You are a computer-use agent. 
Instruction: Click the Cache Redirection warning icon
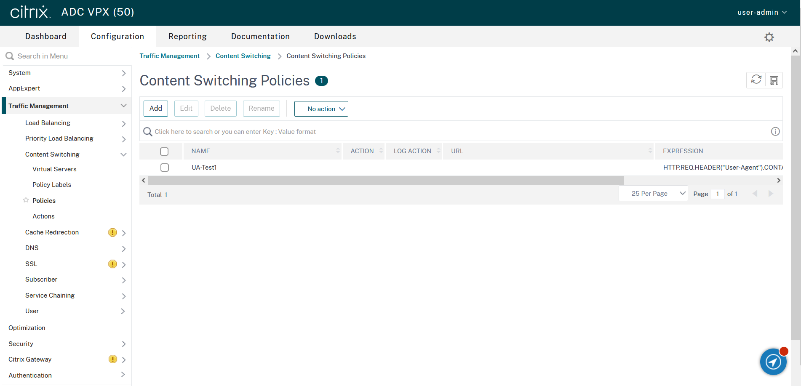pyautogui.click(x=112, y=232)
